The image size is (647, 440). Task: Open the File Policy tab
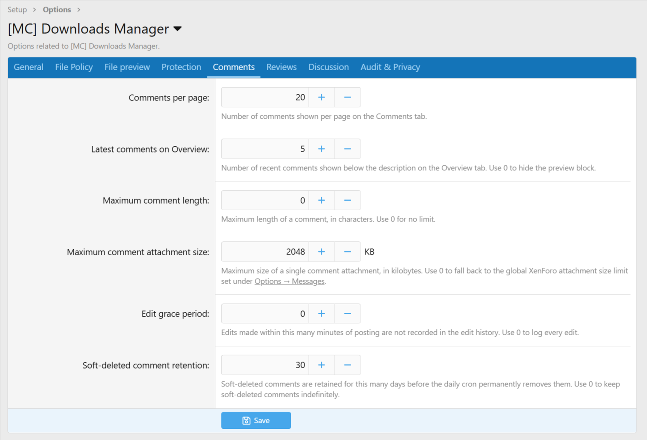(x=74, y=67)
